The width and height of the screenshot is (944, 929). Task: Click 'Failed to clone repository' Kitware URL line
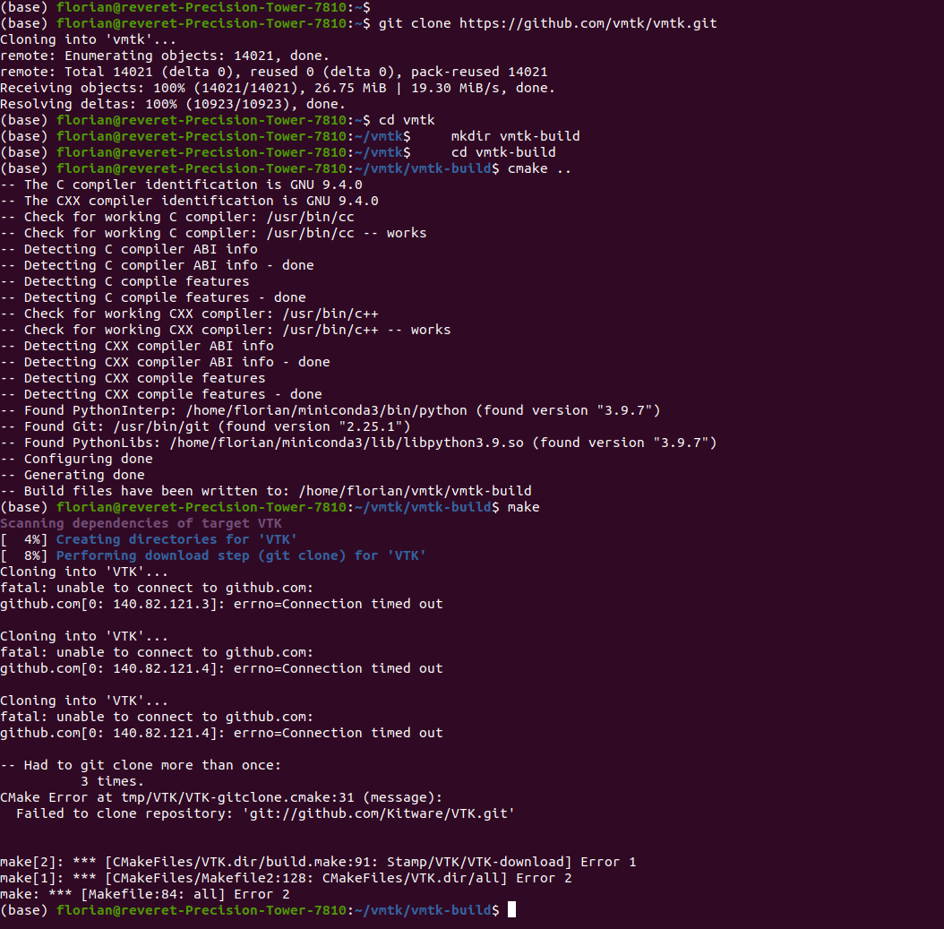[265, 814]
